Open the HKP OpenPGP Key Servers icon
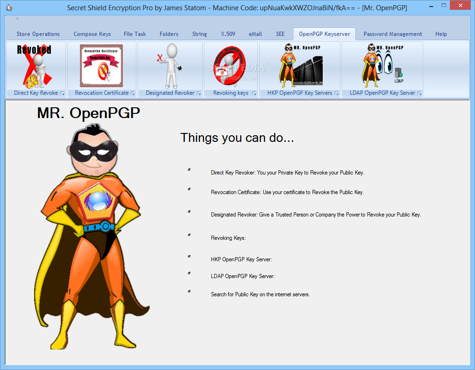 coord(301,66)
